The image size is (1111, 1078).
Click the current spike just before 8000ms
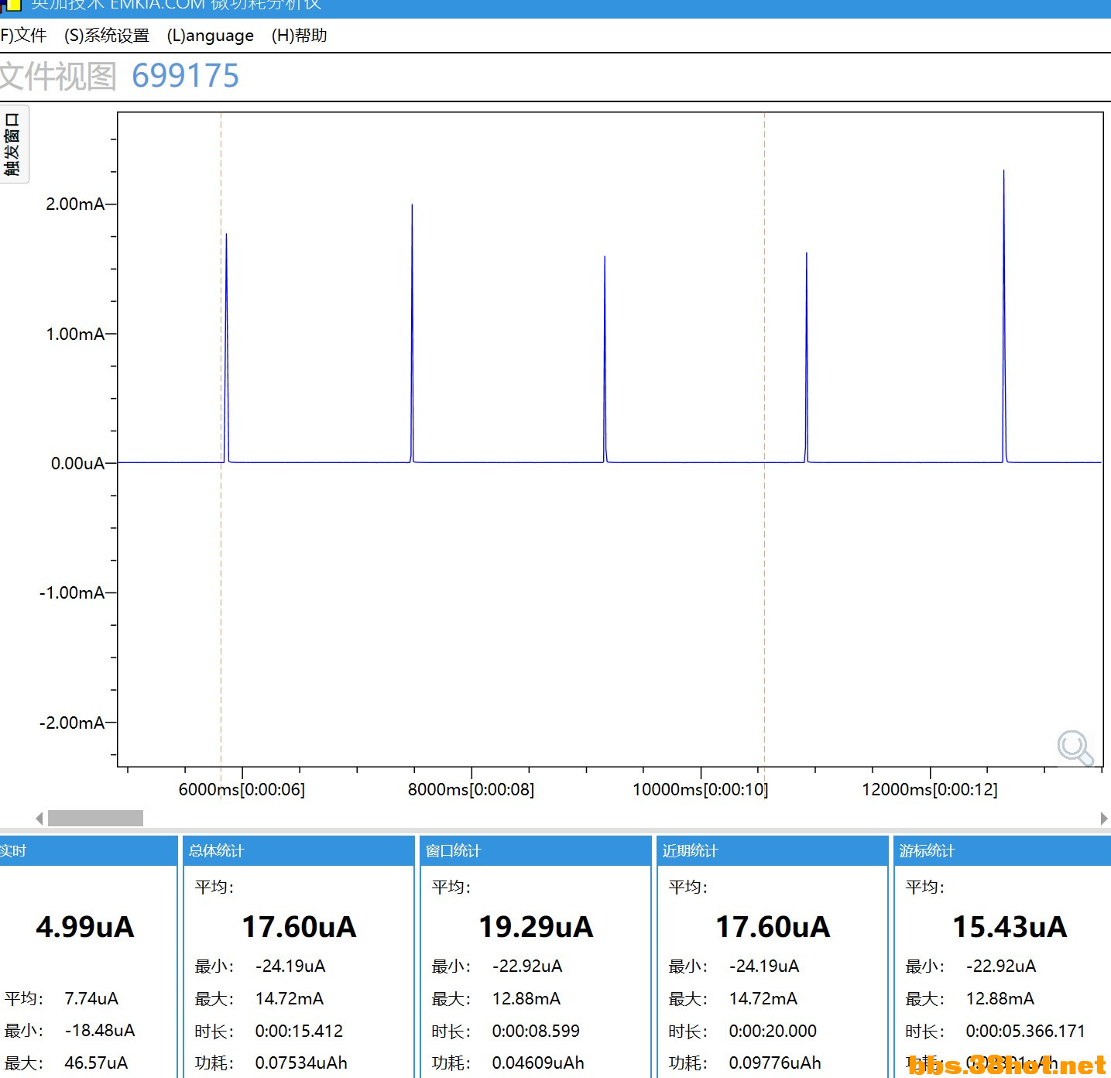click(x=412, y=333)
